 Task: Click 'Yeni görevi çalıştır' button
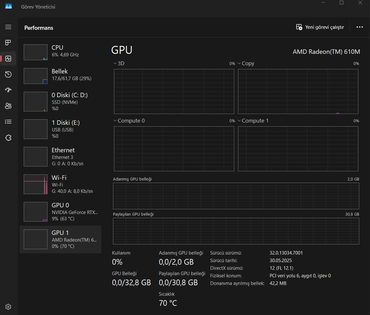320,27
